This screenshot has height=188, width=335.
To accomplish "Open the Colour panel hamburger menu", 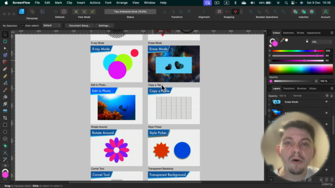I will coord(331,33).
